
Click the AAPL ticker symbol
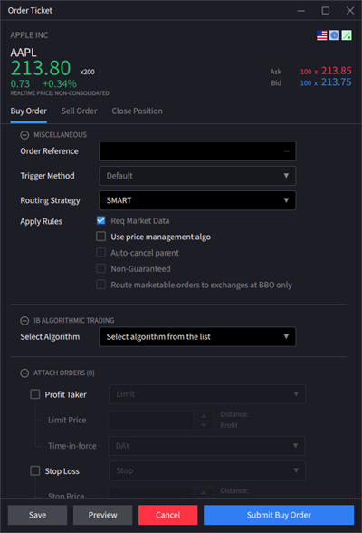point(24,53)
